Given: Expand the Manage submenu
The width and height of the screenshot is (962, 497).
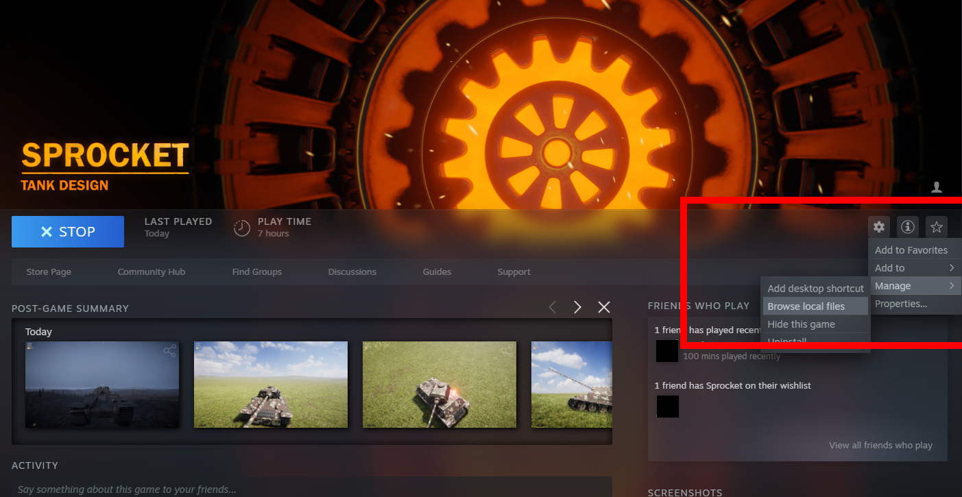Looking at the screenshot, I should coord(915,286).
